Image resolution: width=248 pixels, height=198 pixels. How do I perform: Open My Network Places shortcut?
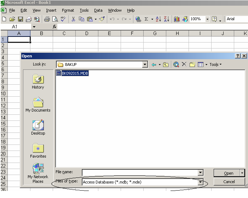38,173
